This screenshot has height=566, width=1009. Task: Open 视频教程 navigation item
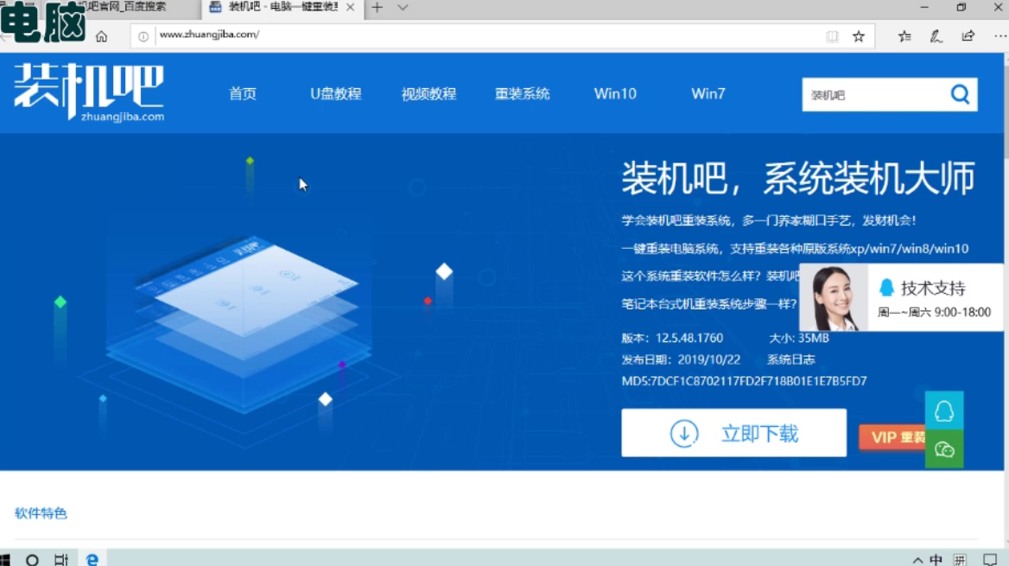click(x=428, y=93)
